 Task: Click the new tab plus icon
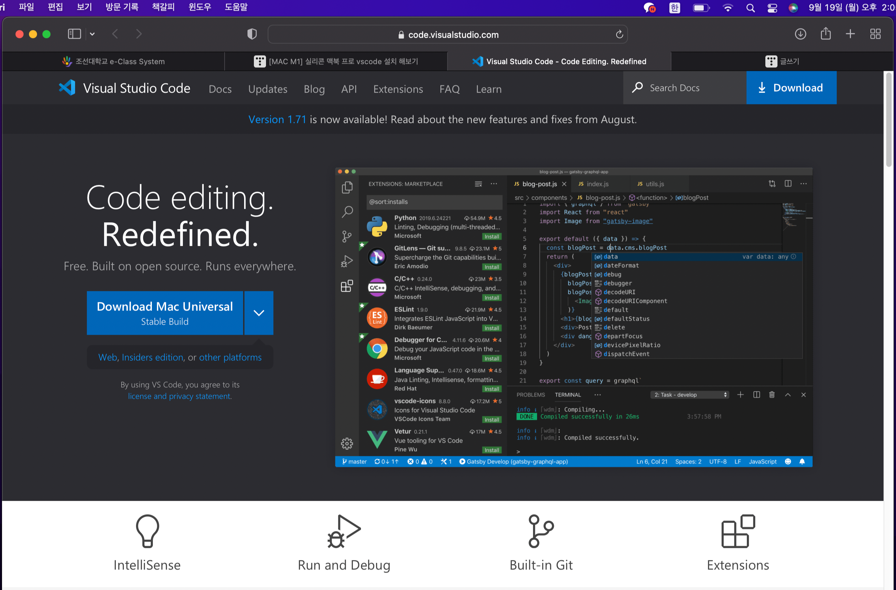pos(850,34)
